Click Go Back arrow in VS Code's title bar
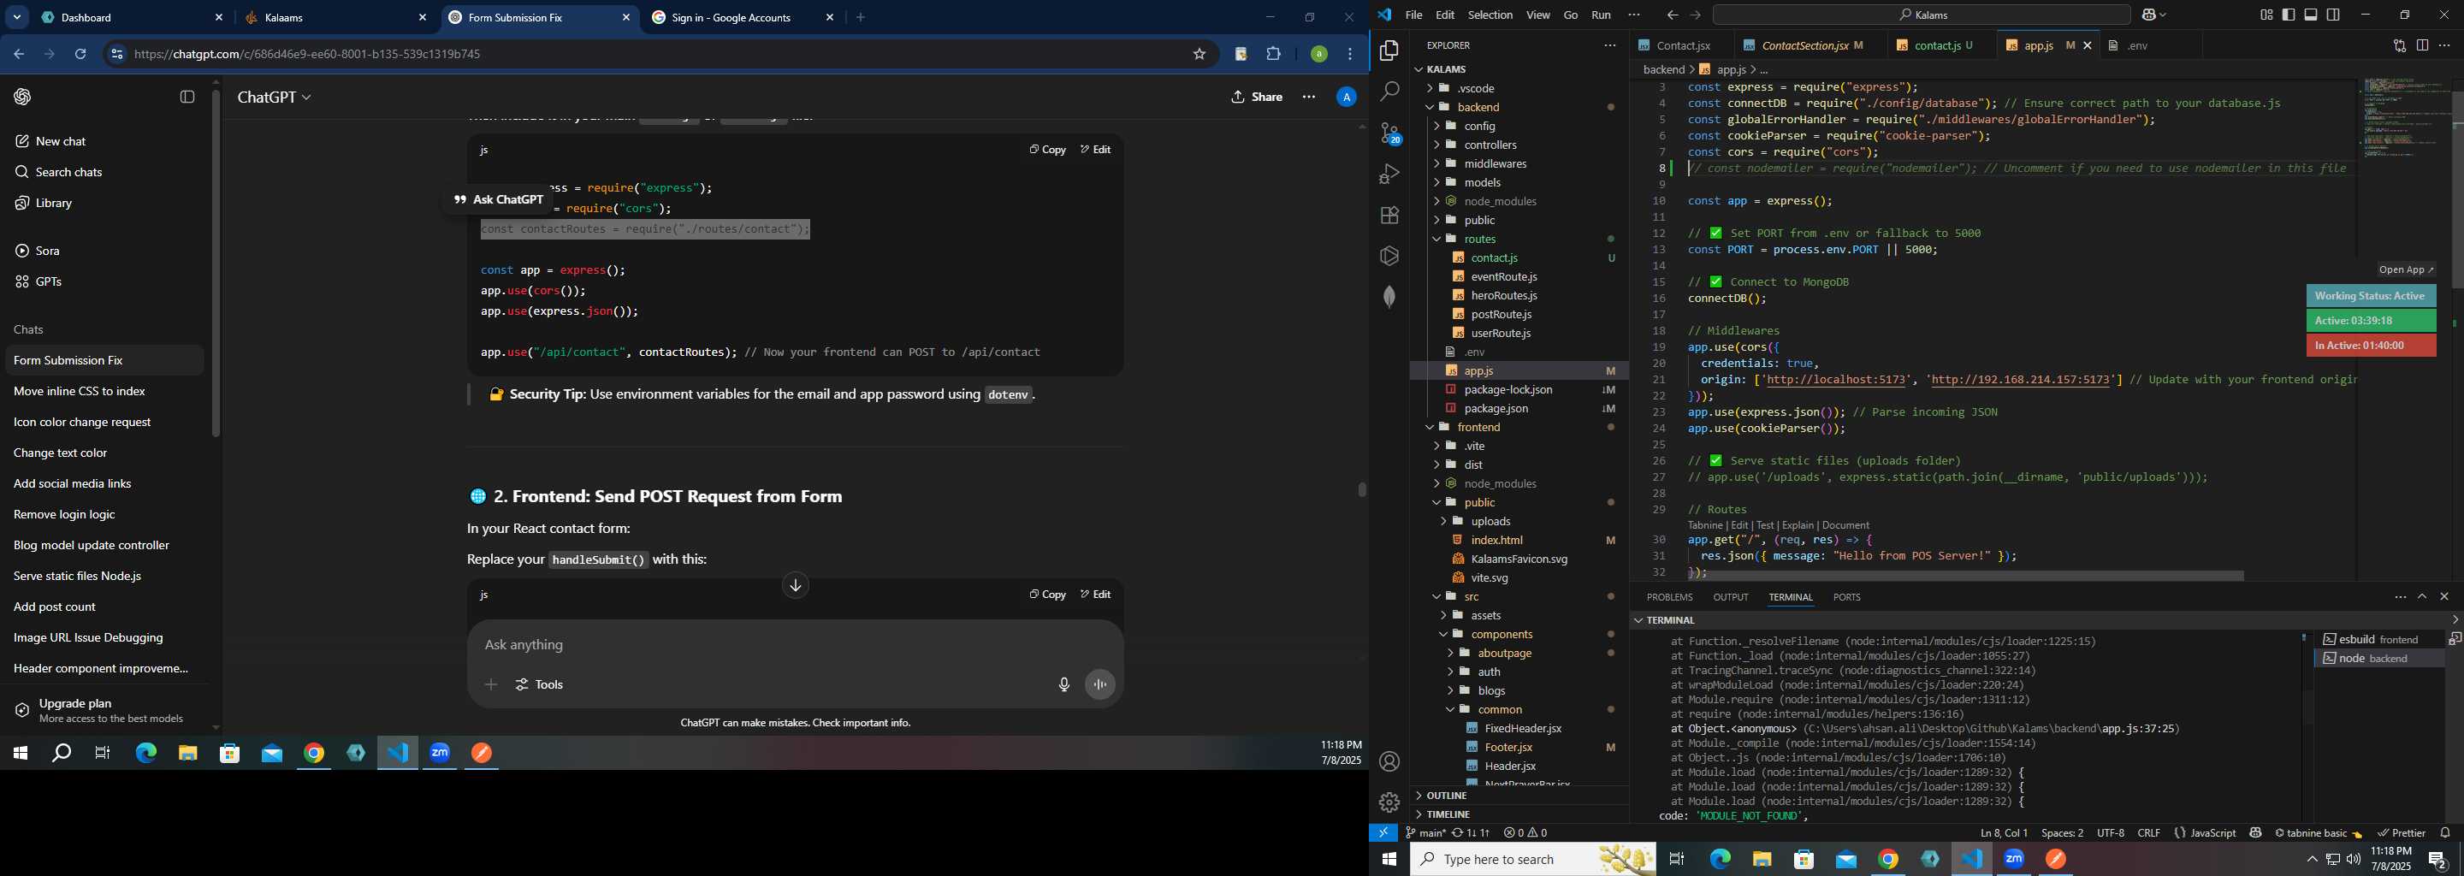This screenshot has width=2464, height=876. 1672,15
